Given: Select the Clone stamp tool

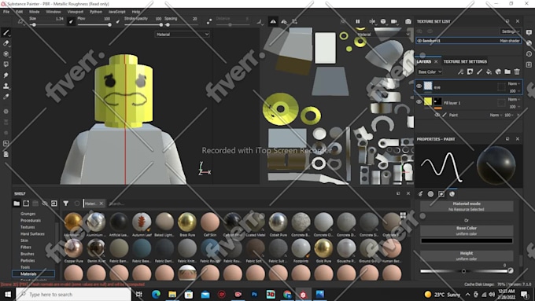Looking at the screenshot, I should (x=6, y=86).
